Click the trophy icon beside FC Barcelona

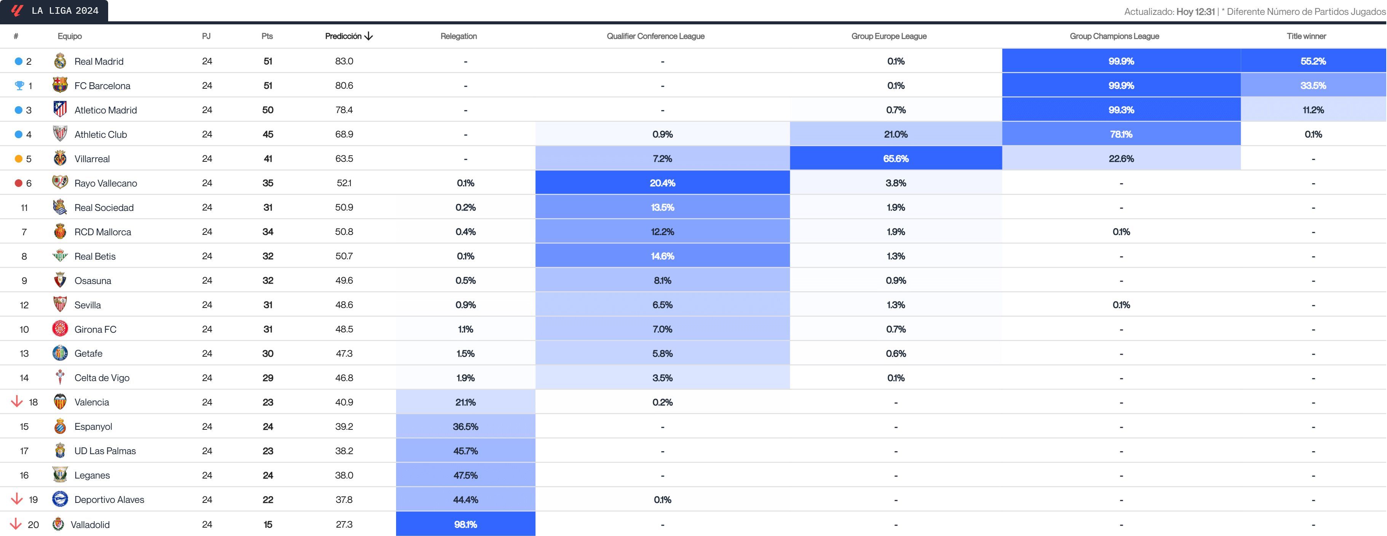[17, 86]
